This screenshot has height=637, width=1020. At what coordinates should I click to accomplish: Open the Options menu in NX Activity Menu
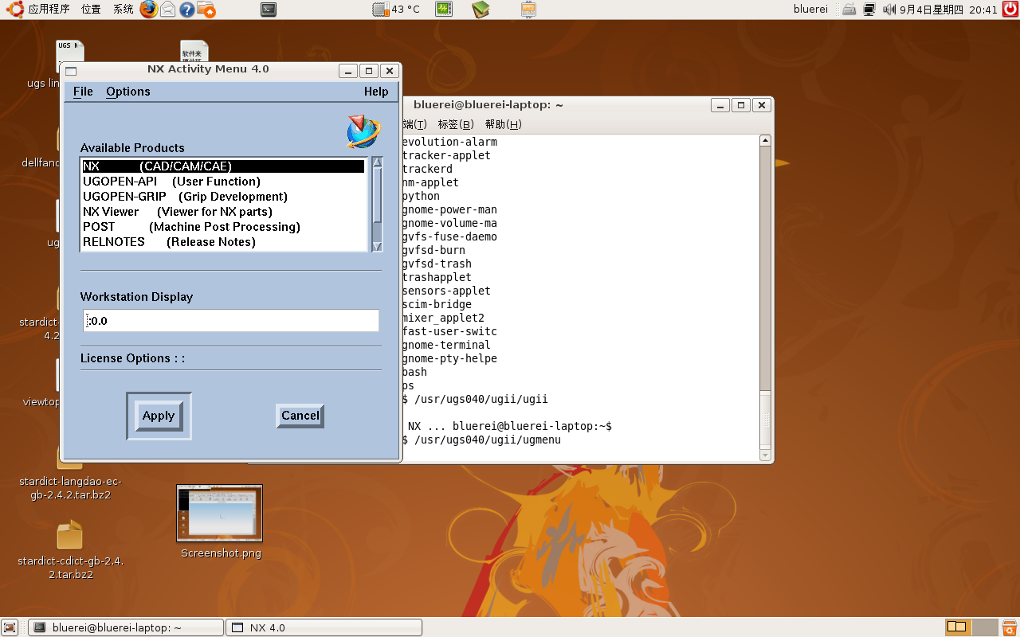pyautogui.click(x=128, y=92)
